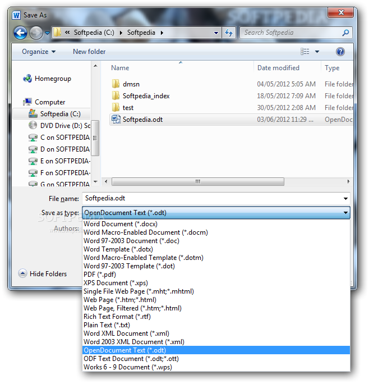This screenshot has height=384, width=369.
Task: Open the Organize menu
Action: coord(39,52)
